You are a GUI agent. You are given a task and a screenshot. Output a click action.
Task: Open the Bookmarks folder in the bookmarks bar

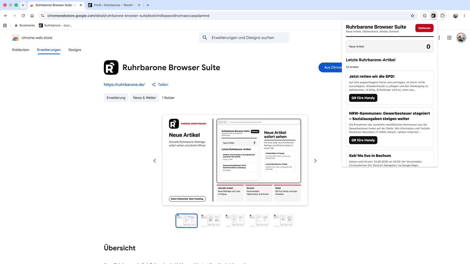coord(25,26)
